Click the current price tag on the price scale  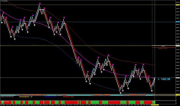pyautogui.click(x=178, y=78)
